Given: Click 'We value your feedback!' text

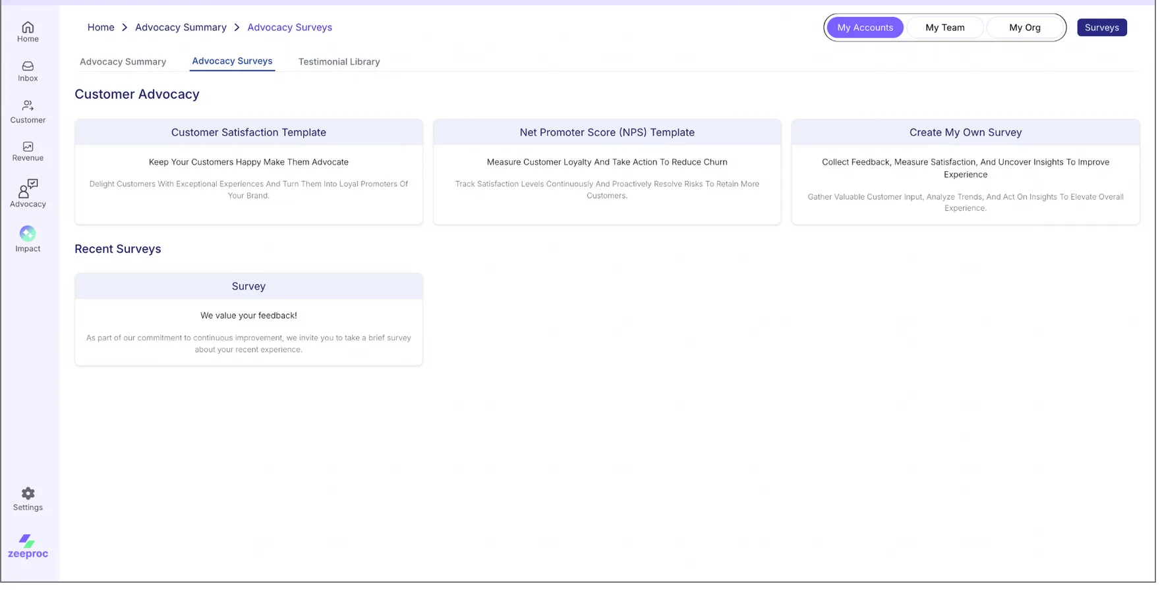Looking at the screenshot, I should point(248,315).
